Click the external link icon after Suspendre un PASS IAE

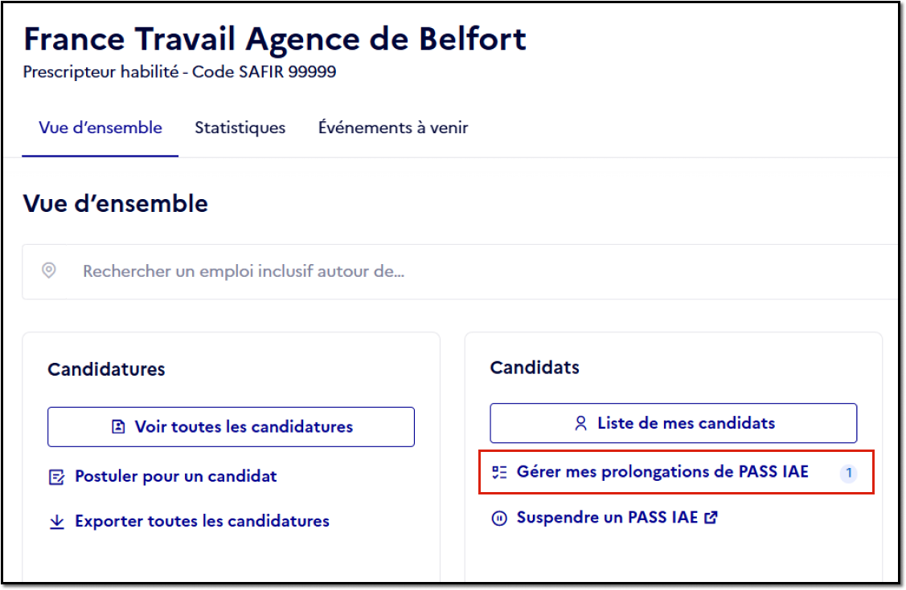point(711,517)
